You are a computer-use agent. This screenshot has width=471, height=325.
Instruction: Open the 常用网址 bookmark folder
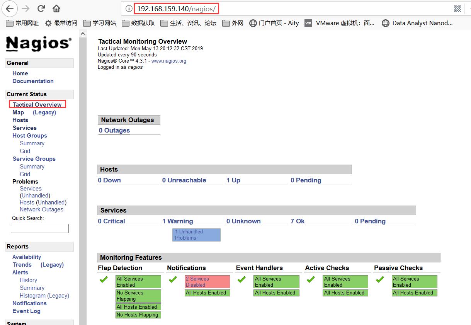point(22,23)
